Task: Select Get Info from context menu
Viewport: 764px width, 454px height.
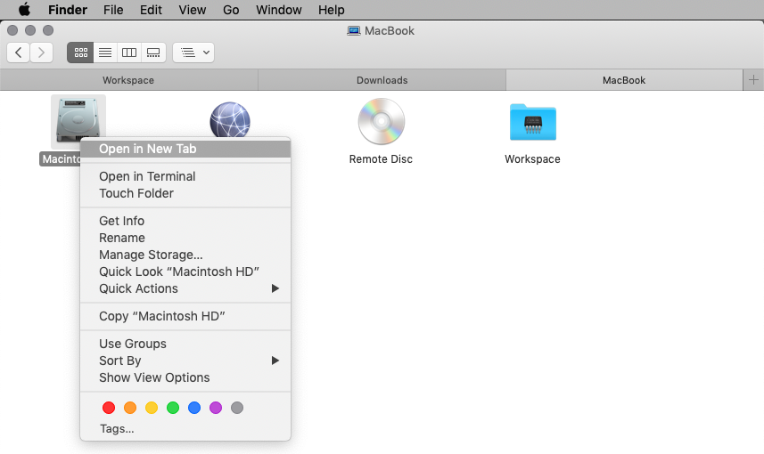Action: (121, 221)
